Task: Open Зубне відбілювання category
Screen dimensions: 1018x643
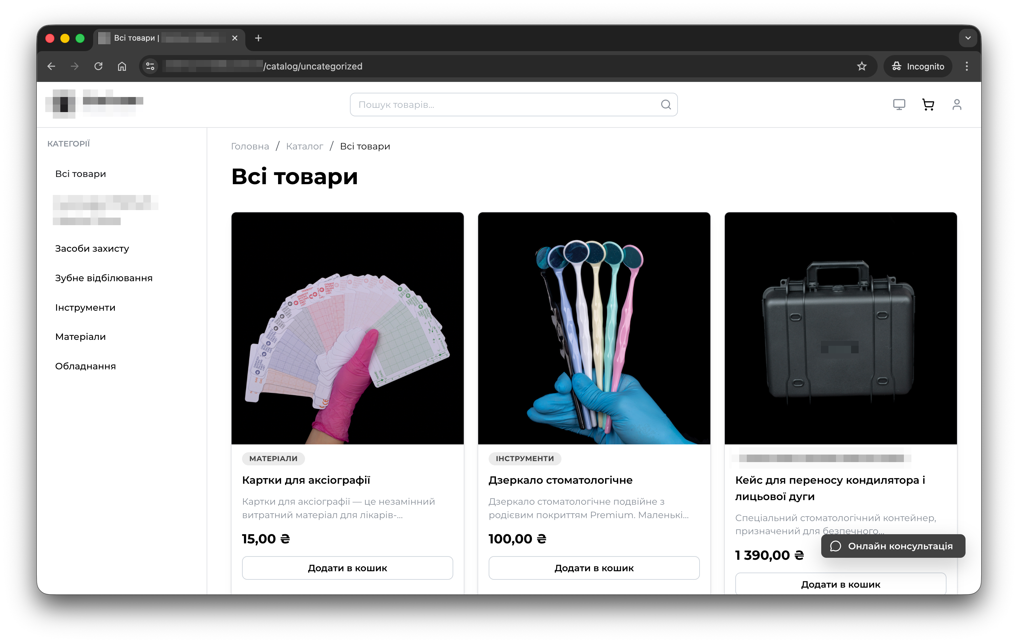Action: 104,278
